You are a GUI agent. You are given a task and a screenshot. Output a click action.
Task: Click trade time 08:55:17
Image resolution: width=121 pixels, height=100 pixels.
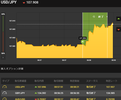pos(58,99)
